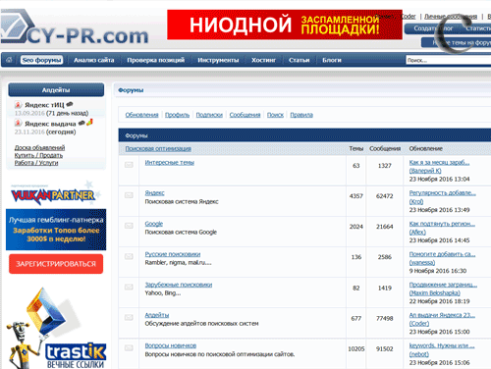This screenshot has width=491, height=369.
Task: Click envelope icon in Апдейты forum row
Action: 129,317
